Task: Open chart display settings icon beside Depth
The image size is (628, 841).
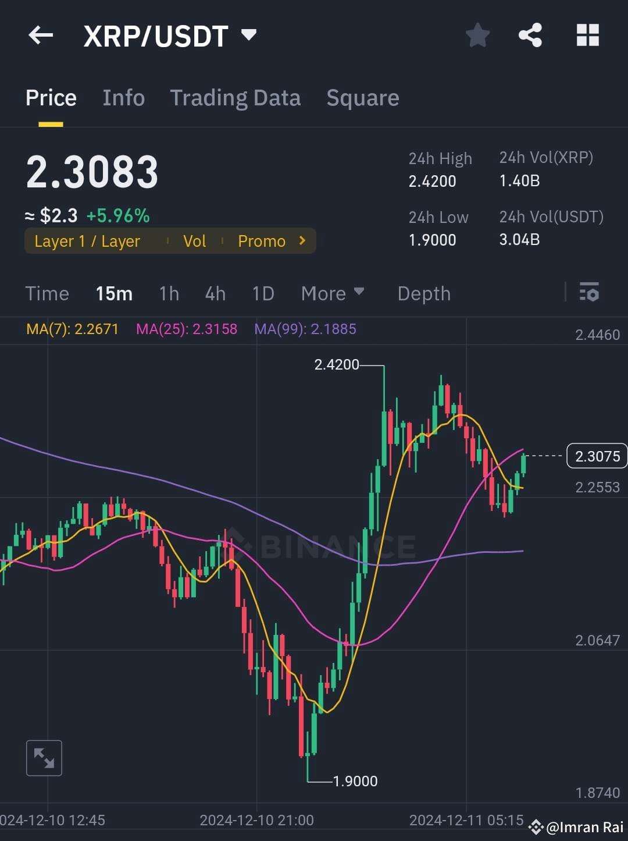Action: click(x=589, y=293)
